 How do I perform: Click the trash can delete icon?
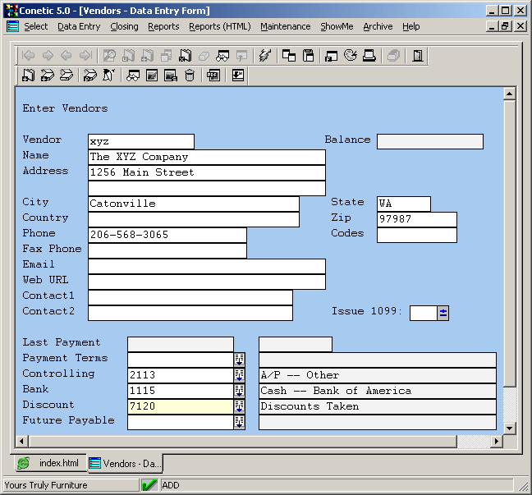coord(190,76)
